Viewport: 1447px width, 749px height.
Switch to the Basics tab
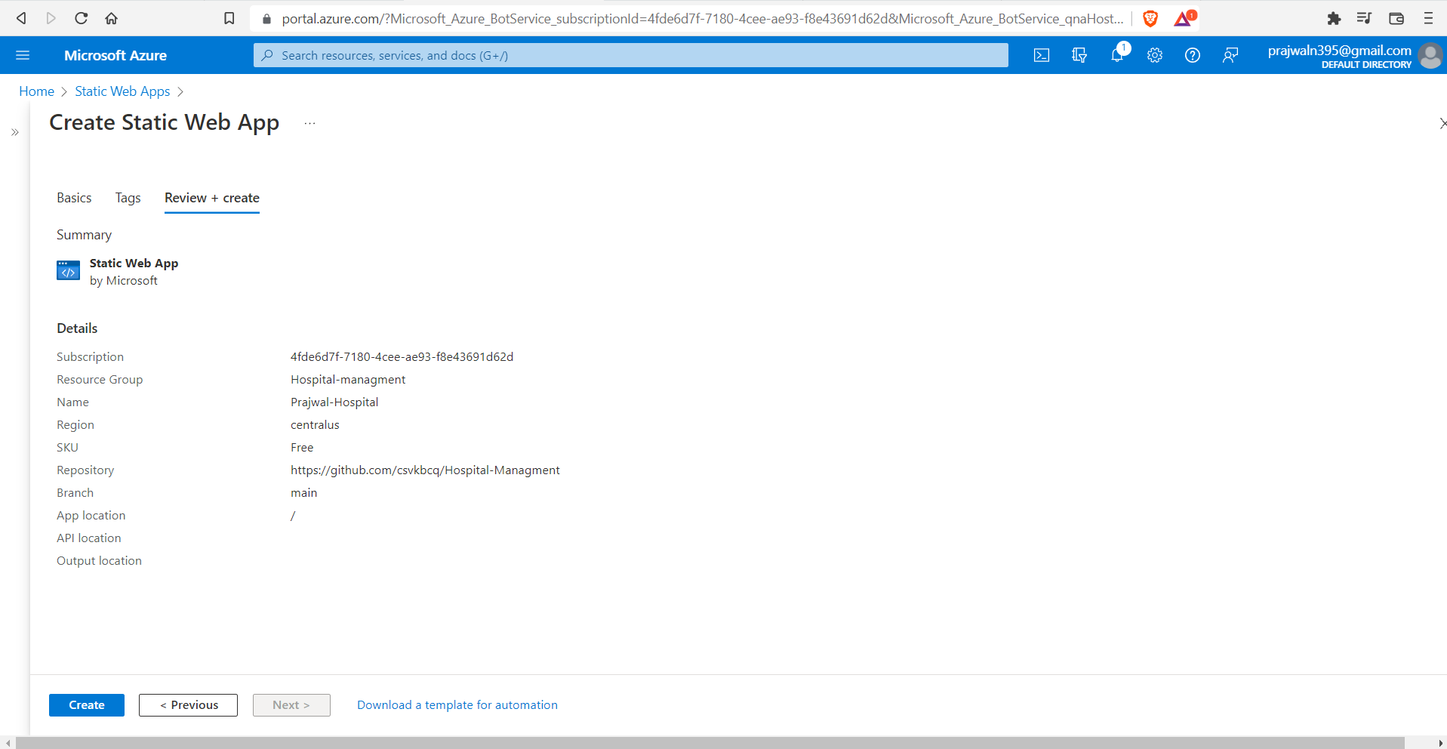73,198
